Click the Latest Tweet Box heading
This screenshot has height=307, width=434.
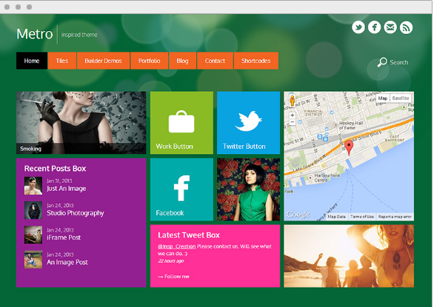(189, 235)
